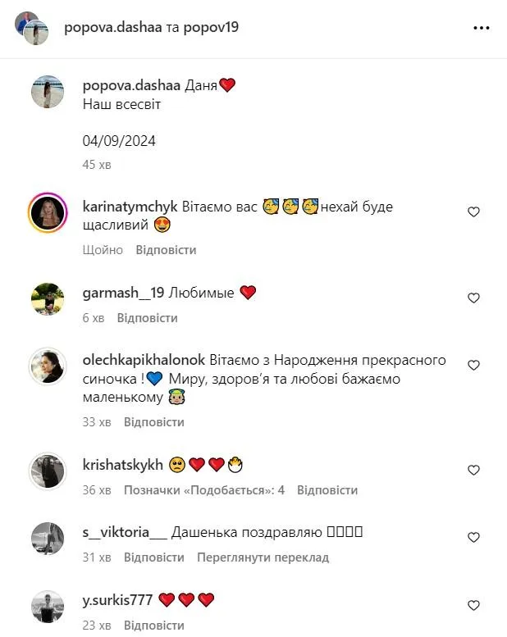Tap heart icon next to y.surkis777's comment
The image size is (507, 637).
(473, 605)
